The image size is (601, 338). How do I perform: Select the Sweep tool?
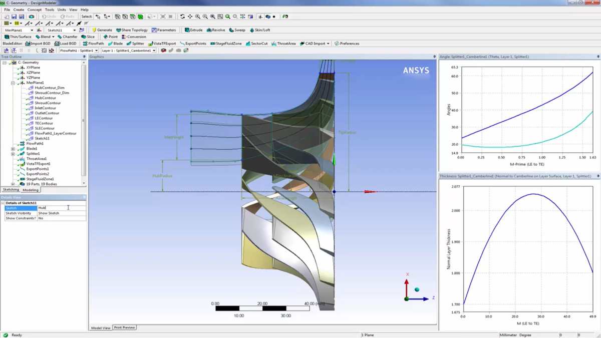[x=237, y=30]
